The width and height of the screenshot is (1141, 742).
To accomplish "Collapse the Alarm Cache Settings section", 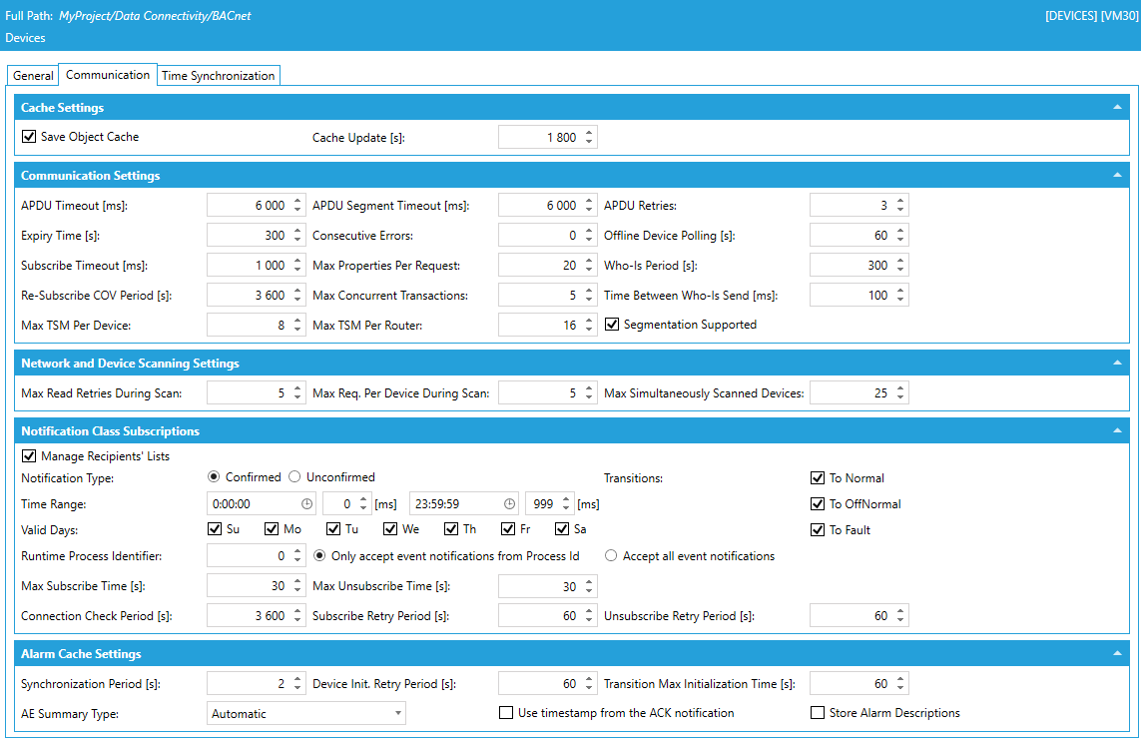I will pyautogui.click(x=1117, y=653).
